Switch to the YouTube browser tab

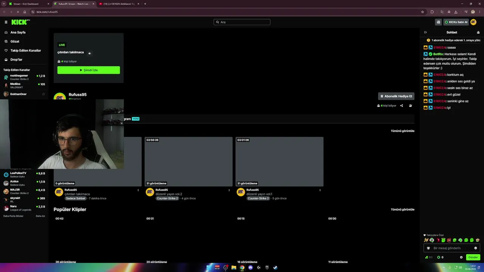(119, 4)
